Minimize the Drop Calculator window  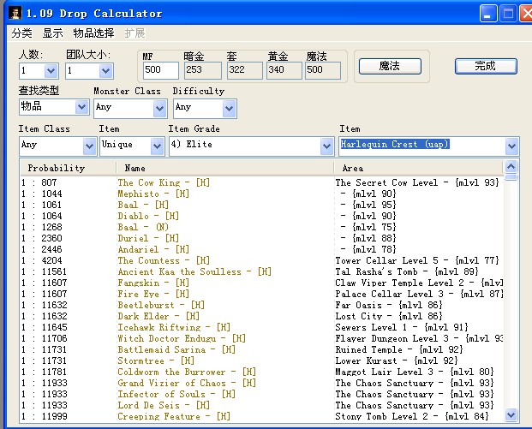488,14
